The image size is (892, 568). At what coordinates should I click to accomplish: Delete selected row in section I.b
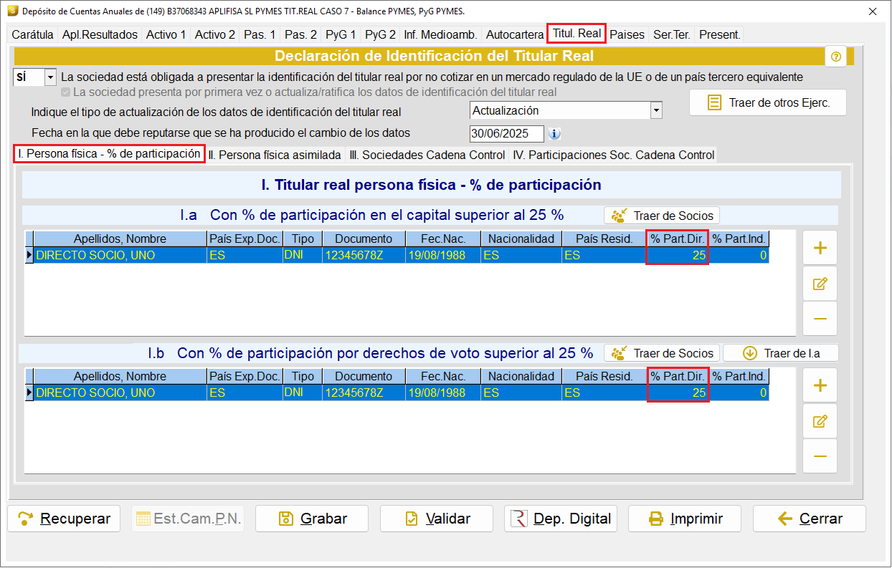(820, 456)
